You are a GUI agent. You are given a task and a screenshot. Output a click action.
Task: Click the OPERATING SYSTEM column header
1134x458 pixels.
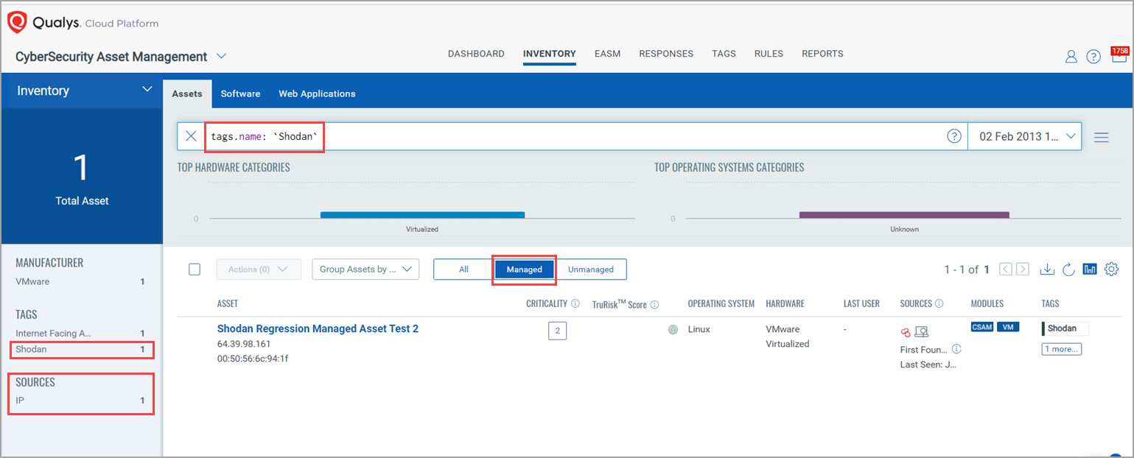[x=721, y=303]
